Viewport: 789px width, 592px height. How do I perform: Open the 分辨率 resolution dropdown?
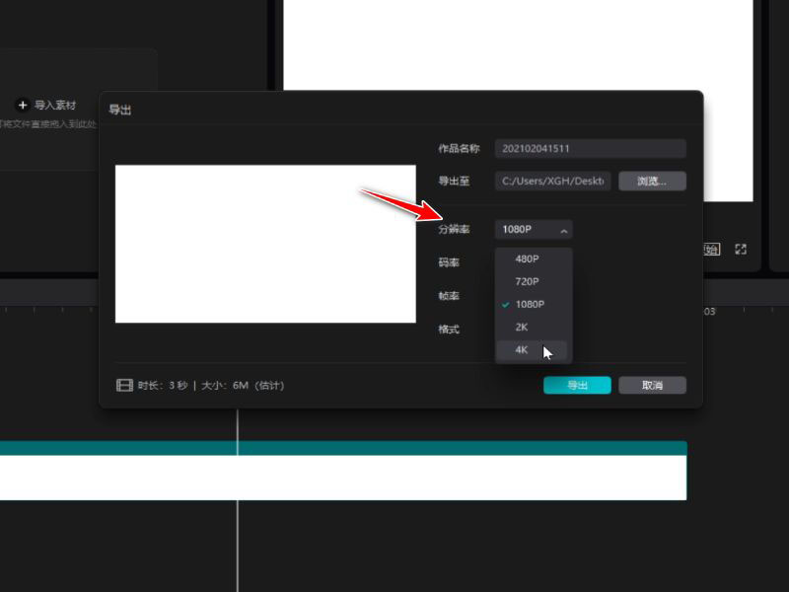pos(533,229)
